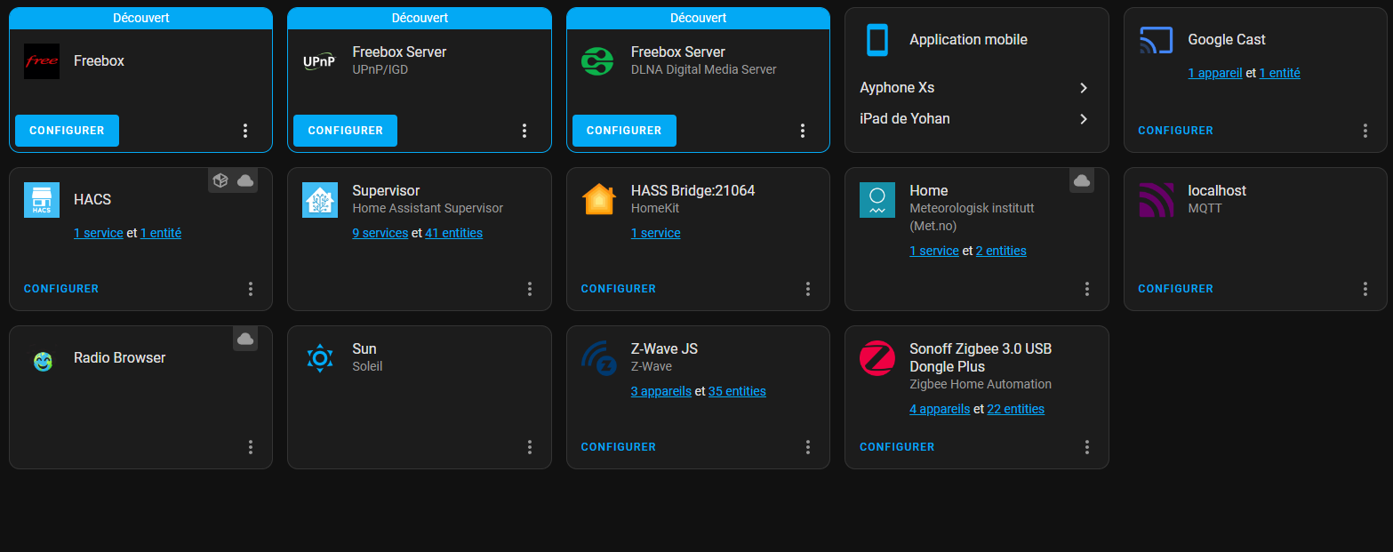
Task: Open Supervisor '9 services' link
Action: pos(380,234)
